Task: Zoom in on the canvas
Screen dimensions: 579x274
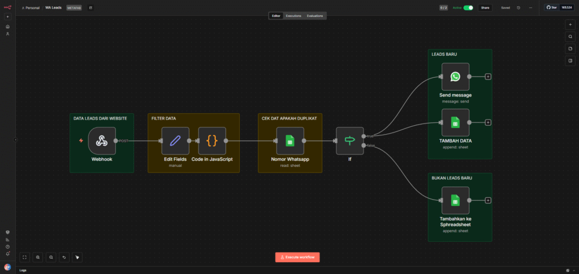Action: (38, 257)
